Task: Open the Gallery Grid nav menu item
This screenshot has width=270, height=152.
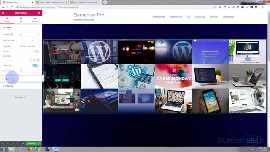Action: [x=200, y=17]
